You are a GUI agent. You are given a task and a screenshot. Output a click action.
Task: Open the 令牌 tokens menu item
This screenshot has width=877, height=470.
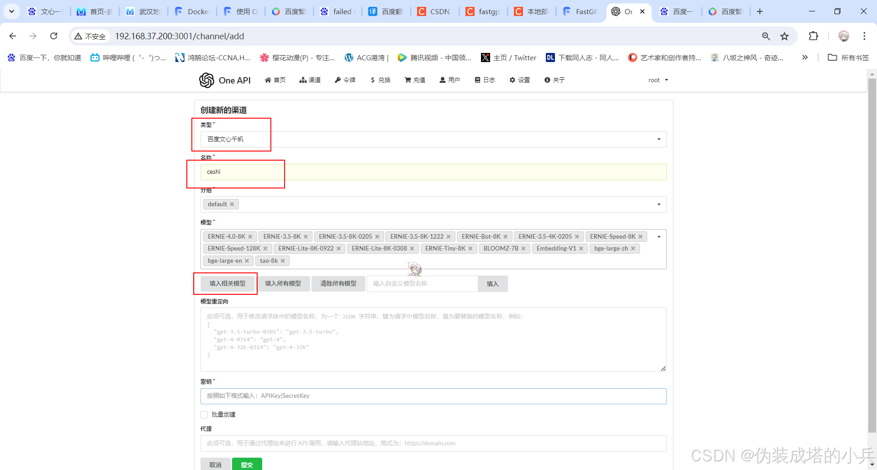345,80
